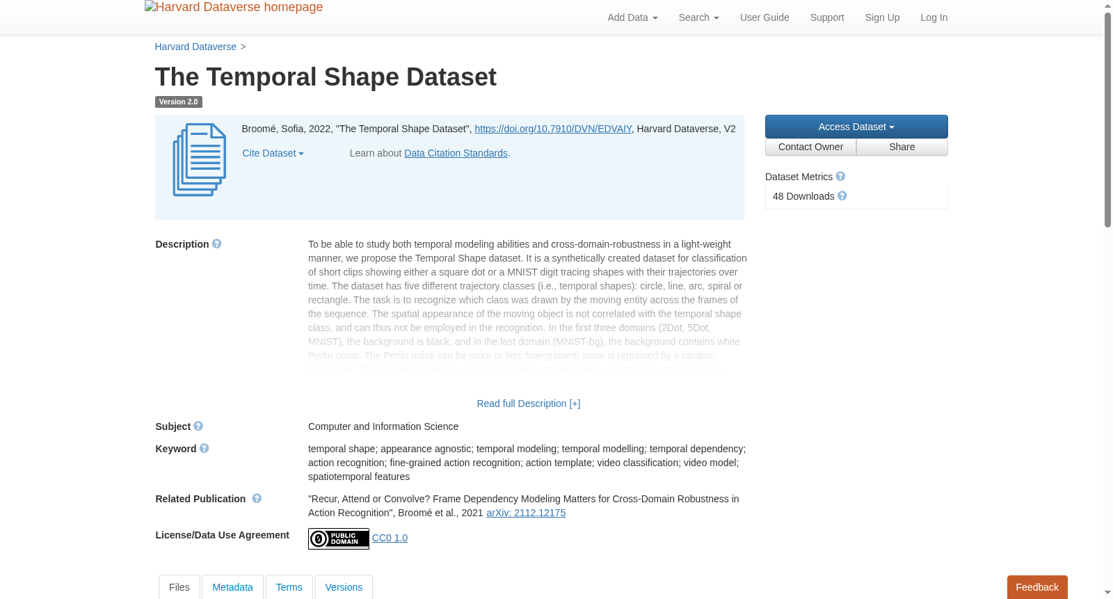This screenshot has width=1113, height=599.
Task: Switch to the Terms tab
Action: (289, 587)
